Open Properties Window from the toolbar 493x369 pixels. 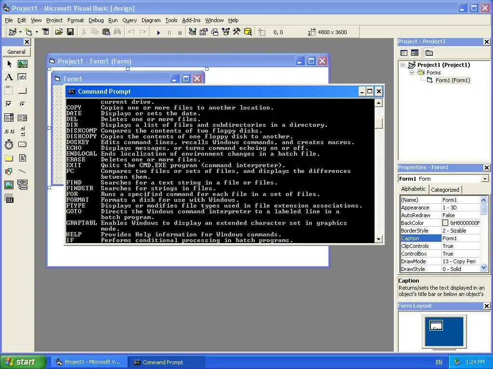[204, 32]
